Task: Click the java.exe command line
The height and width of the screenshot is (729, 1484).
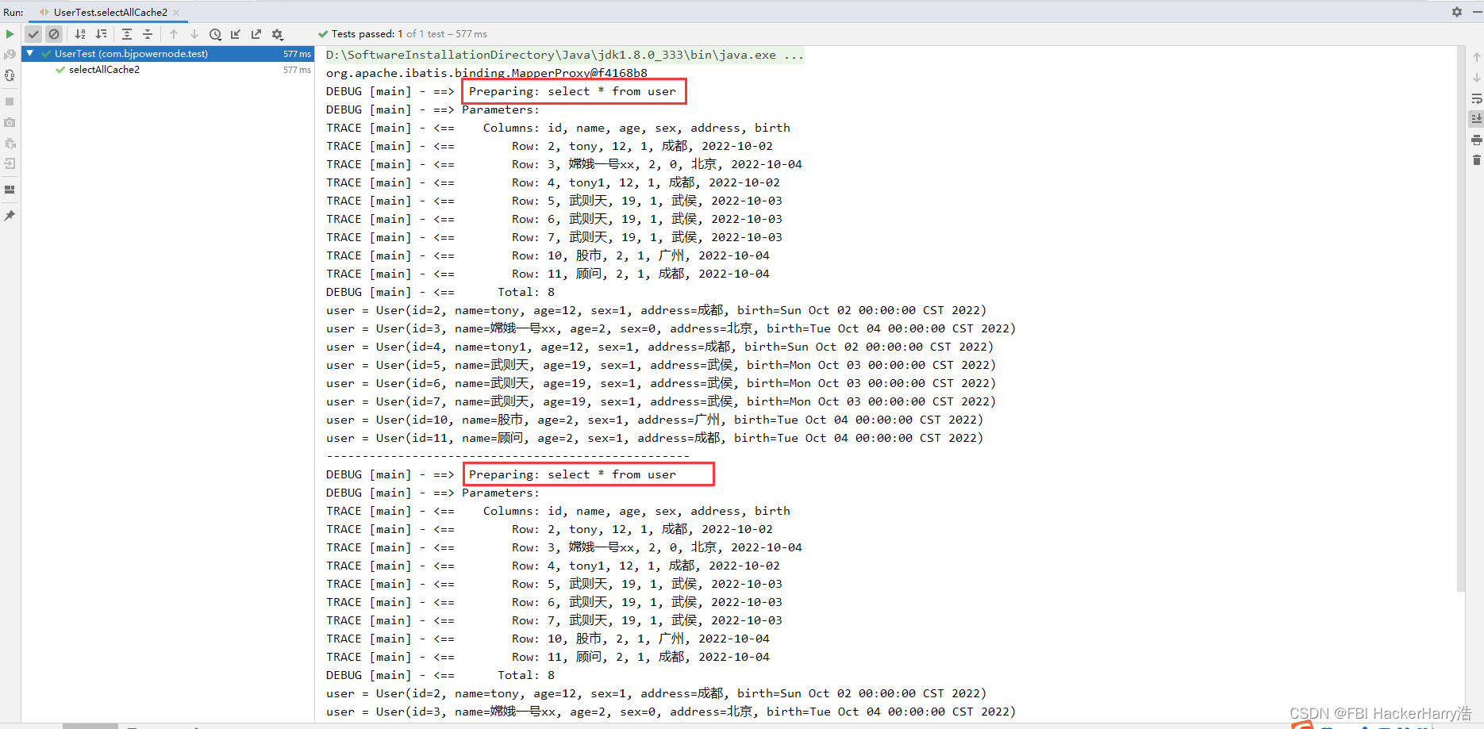Action: click(565, 55)
